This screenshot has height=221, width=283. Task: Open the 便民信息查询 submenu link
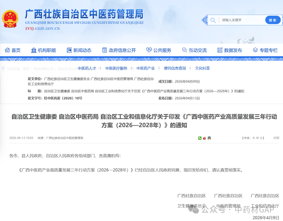pos(175,68)
